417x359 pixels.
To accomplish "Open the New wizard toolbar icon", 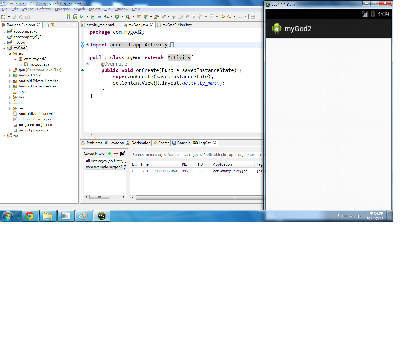I will [x=3, y=17].
